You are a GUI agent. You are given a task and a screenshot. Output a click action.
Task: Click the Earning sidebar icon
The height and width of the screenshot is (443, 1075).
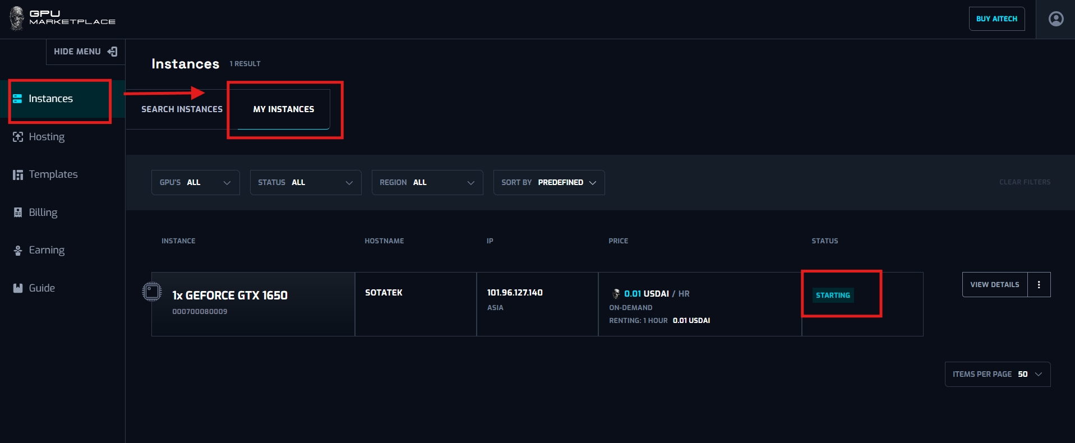pos(18,251)
